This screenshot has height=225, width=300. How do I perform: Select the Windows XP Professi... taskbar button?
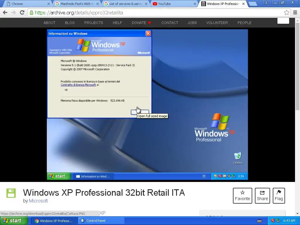click(54, 221)
